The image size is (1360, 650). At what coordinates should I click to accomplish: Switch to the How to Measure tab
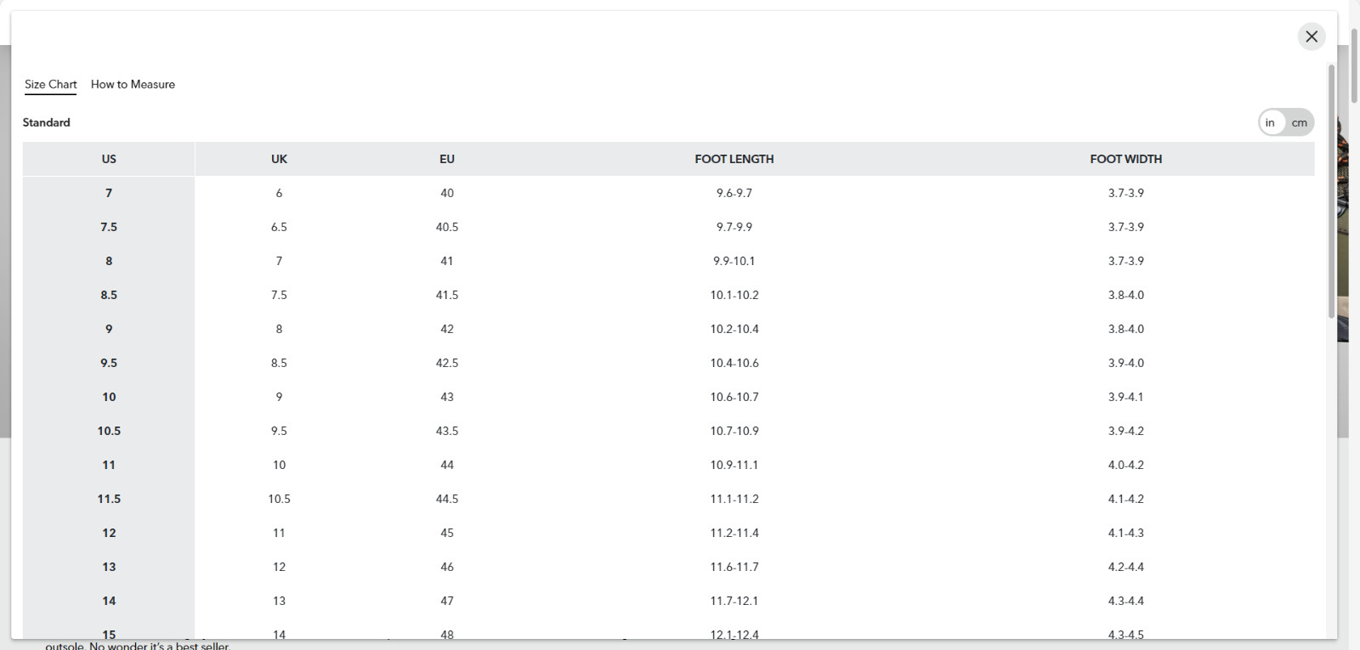point(133,84)
